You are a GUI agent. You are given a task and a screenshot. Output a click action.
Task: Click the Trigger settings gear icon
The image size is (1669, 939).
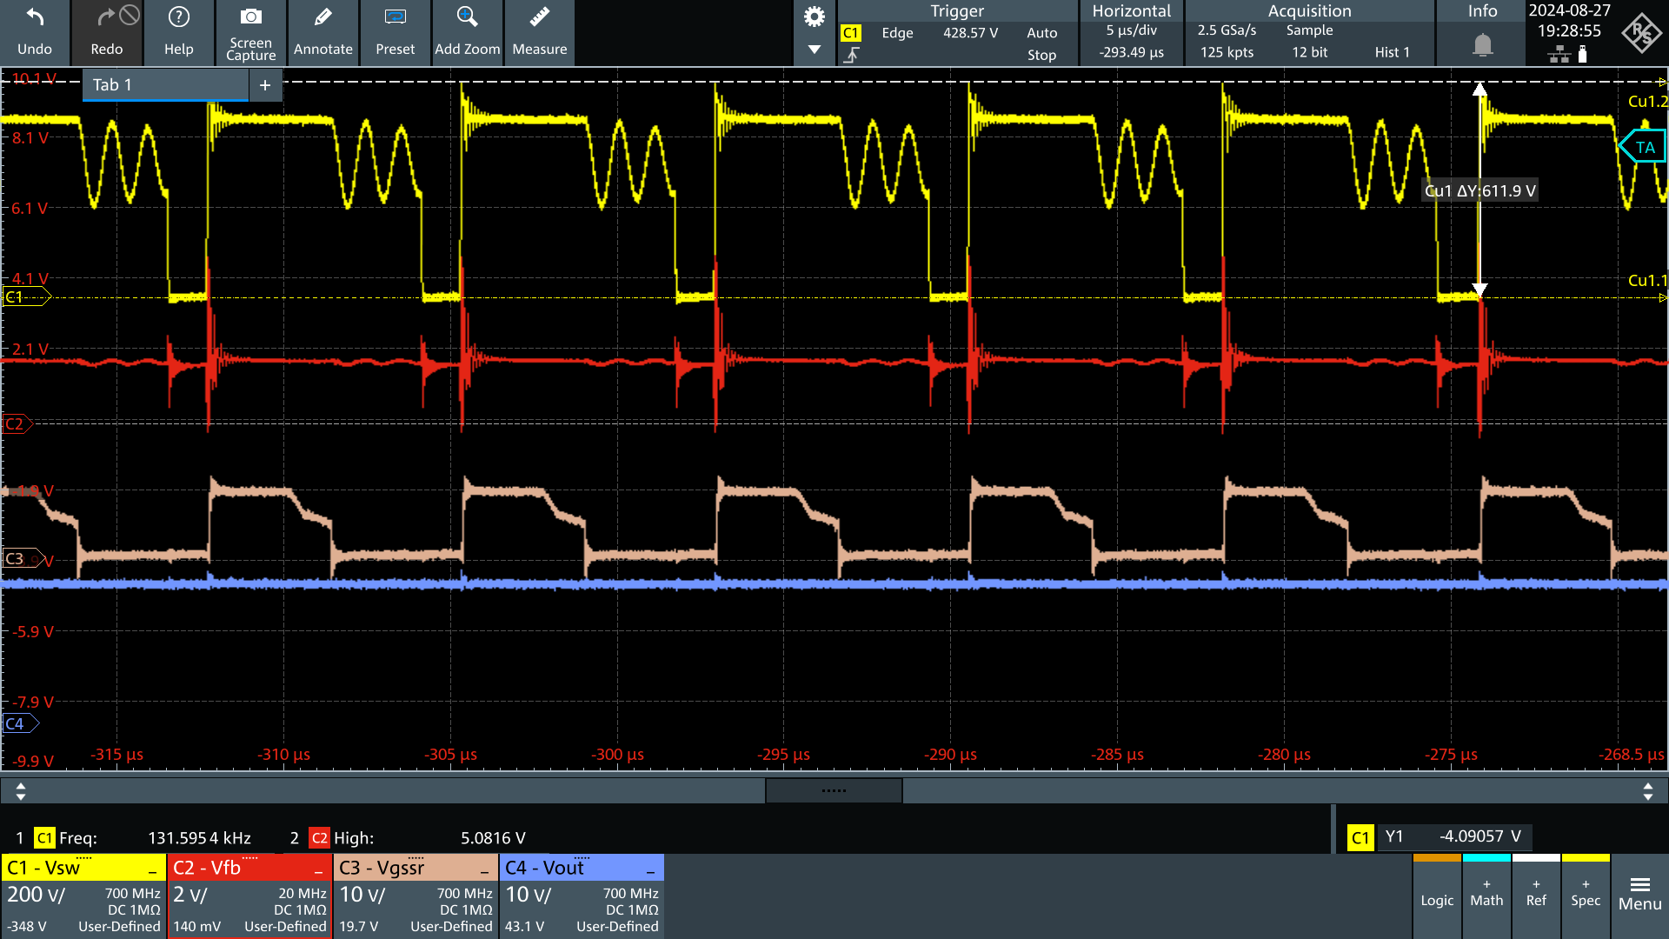pos(813,16)
